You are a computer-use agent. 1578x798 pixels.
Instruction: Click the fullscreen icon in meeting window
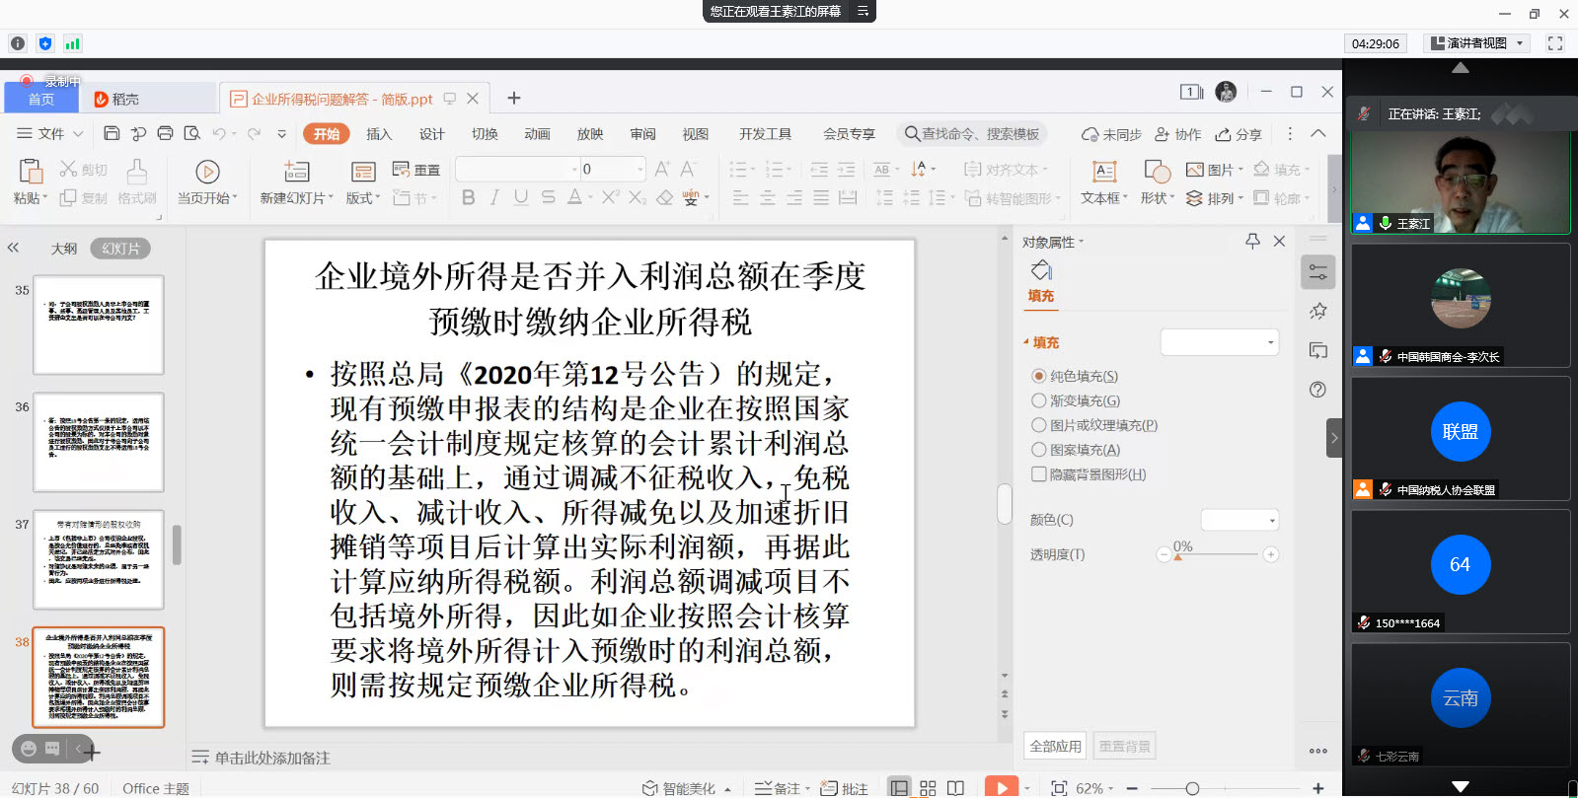tap(1555, 43)
